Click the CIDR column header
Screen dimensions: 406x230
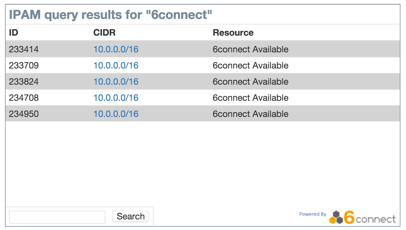click(x=104, y=33)
